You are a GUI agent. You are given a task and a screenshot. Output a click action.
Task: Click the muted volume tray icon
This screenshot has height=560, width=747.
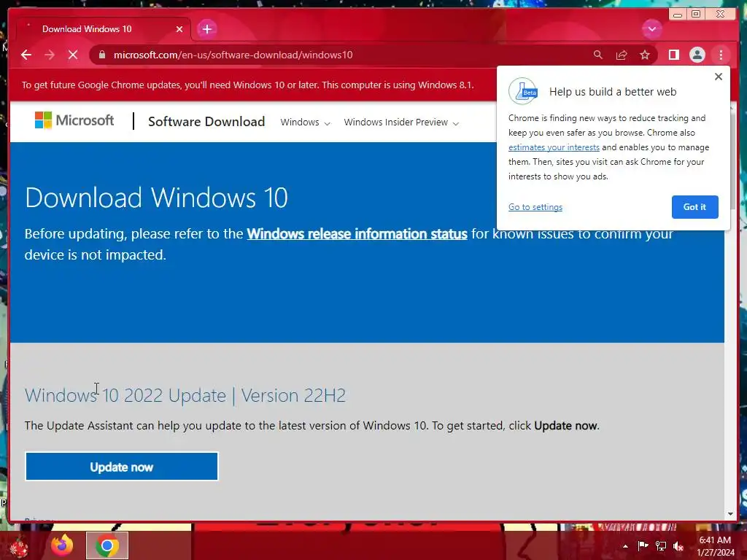coord(678,546)
